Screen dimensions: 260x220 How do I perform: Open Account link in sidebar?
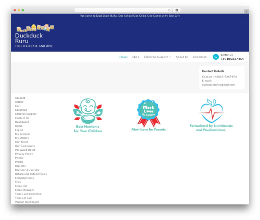tap(20, 98)
